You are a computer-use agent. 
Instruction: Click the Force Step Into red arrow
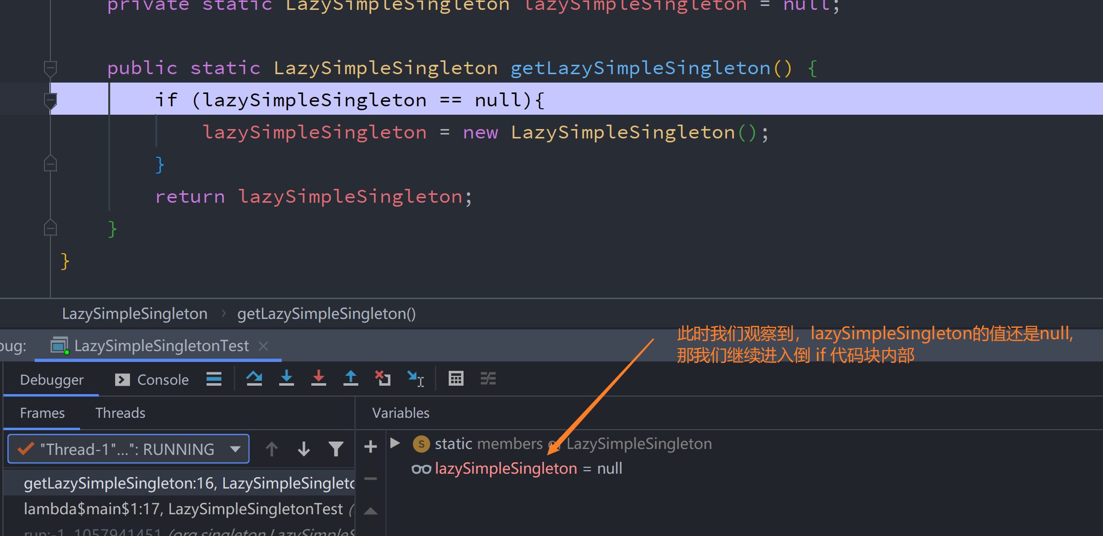click(318, 379)
